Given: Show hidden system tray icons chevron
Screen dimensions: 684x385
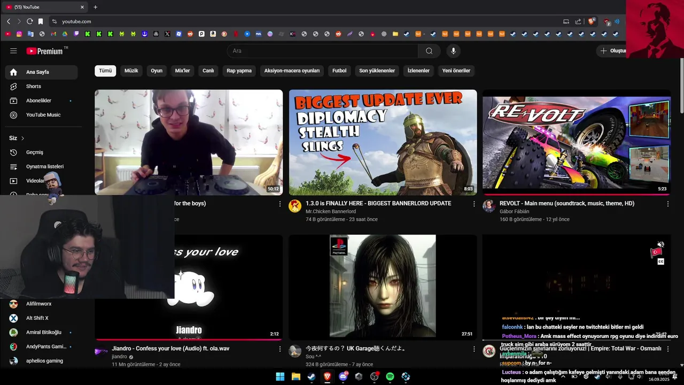Looking at the screenshot, I should pos(563,376).
